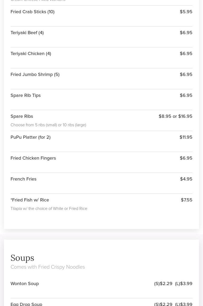
Task: Select PuPu Platter (for 2)
Action: (31, 137)
